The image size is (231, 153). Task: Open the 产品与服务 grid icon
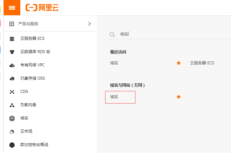[x=12, y=24]
